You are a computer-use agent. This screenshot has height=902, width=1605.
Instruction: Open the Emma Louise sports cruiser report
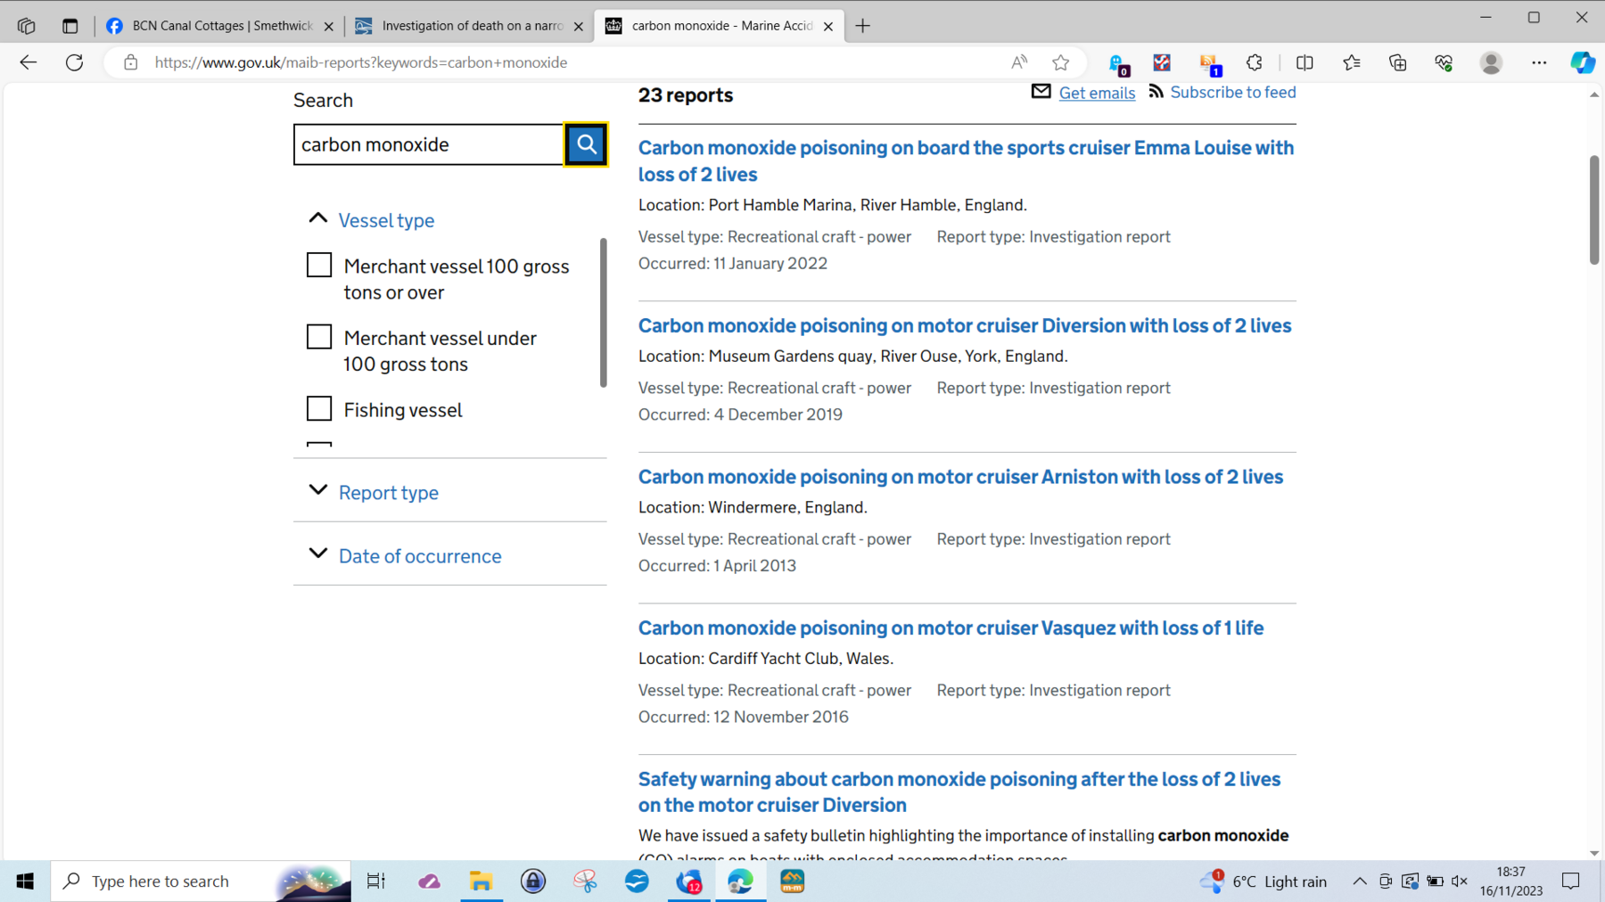[965, 160]
